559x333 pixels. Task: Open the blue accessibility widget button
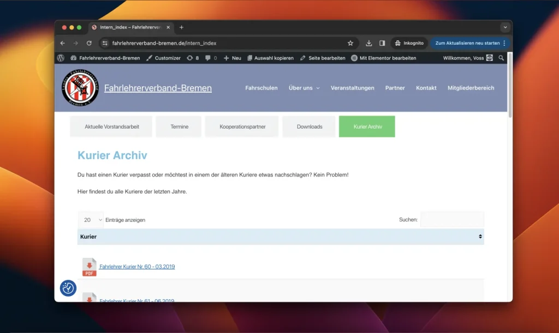pos(68,288)
